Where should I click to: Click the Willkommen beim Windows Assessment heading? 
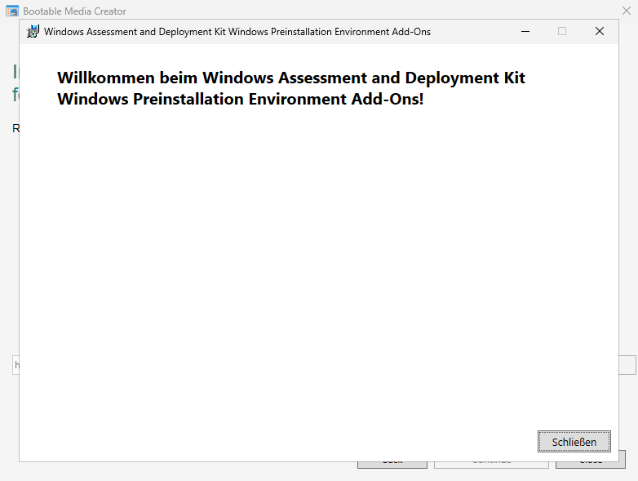pyautogui.click(x=291, y=88)
